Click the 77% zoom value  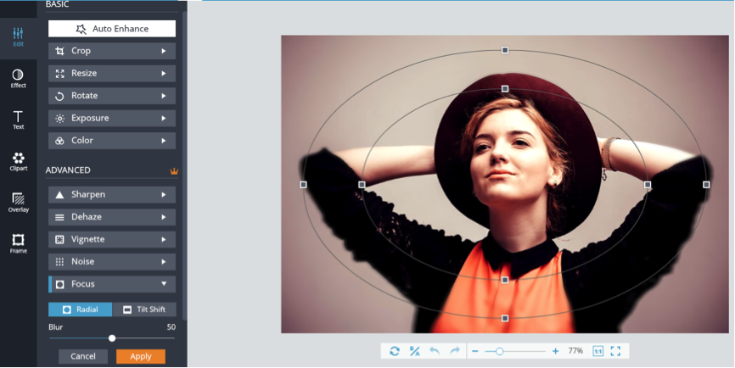(x=575, y=351)
